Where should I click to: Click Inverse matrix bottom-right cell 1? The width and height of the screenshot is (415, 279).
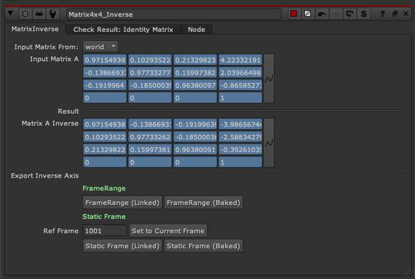pos(240,162)
